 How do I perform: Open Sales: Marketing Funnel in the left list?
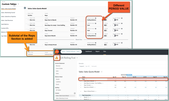click(8, 13)
